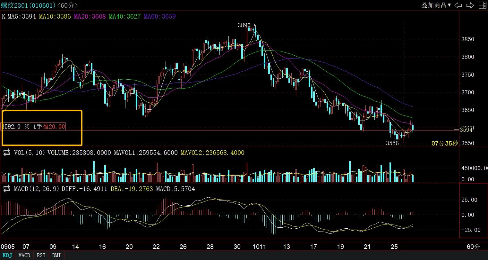Click the 3594 current price tag
The width and height of the screenshot is (488, 260).
coord(466,130)
